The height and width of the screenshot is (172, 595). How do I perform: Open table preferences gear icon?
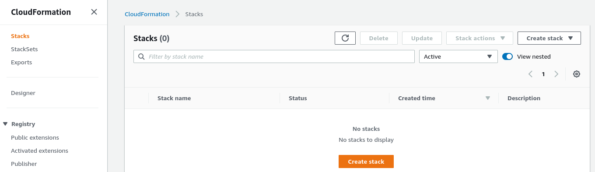pos(577,74)
